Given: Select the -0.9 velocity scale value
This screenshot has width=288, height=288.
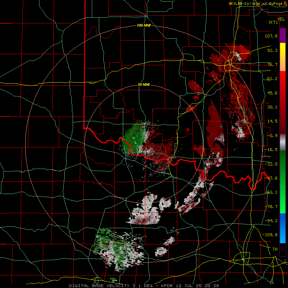Looking at the screenshot, I should point(272,136).
